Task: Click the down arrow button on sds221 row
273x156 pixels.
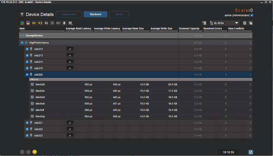Action: coord(70,123)
